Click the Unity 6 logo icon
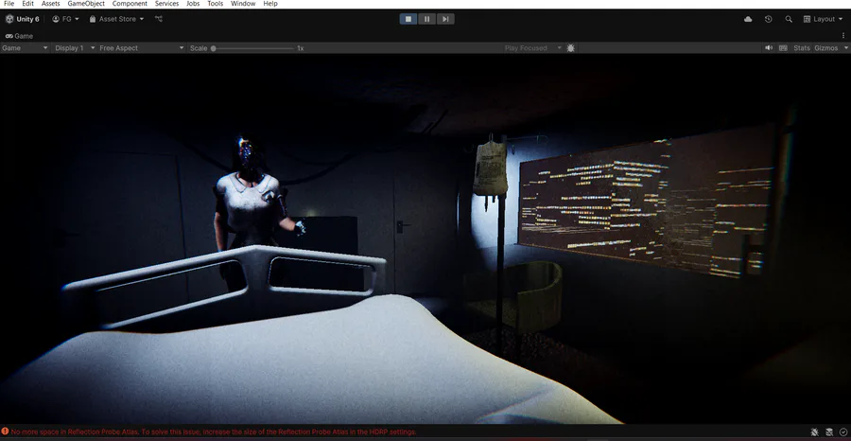The height and width of the screenshot is (441, 851). click(x=9, y=19)
